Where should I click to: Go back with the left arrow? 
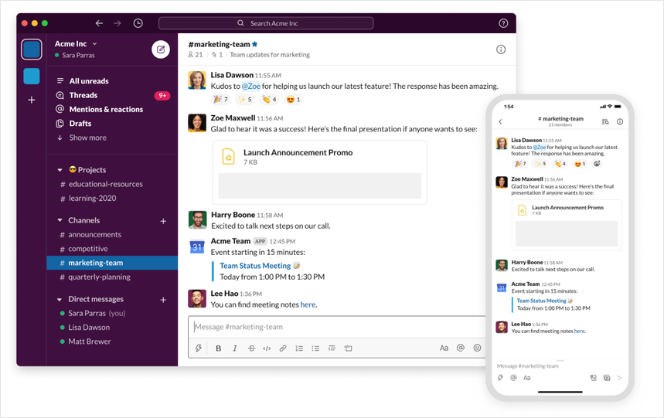99,23
